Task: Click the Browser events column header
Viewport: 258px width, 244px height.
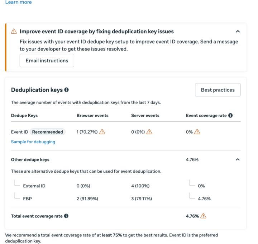Action: 92,115
